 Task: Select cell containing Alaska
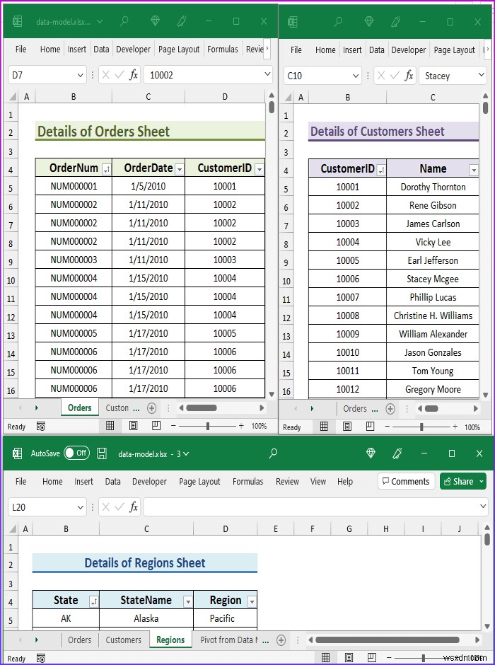146,618
